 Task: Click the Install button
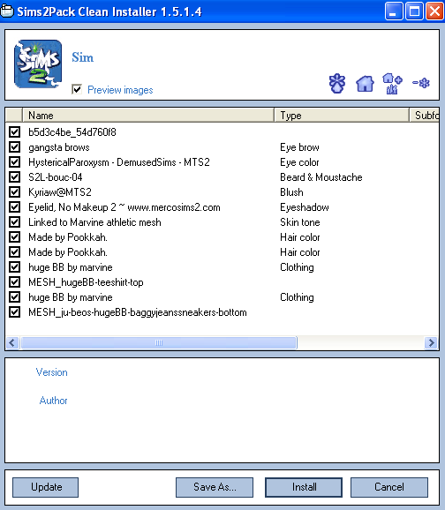point(304,487)
